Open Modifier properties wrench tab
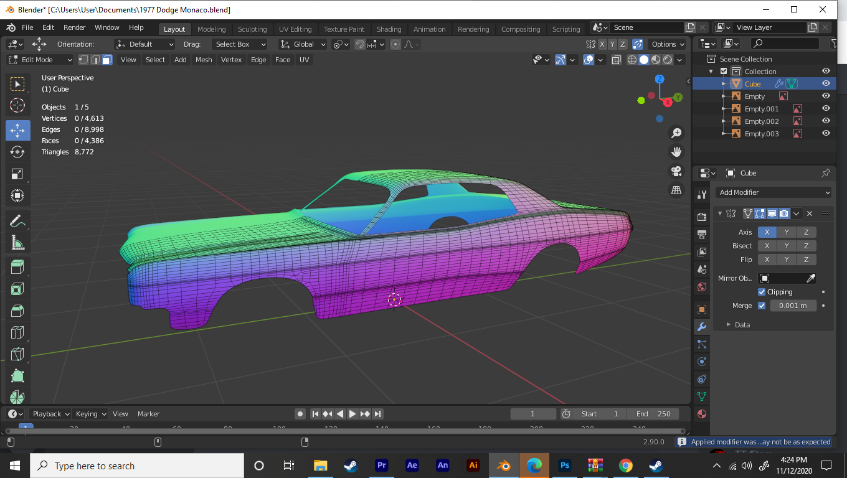This screenshot has height=478, width=847. 702,326
